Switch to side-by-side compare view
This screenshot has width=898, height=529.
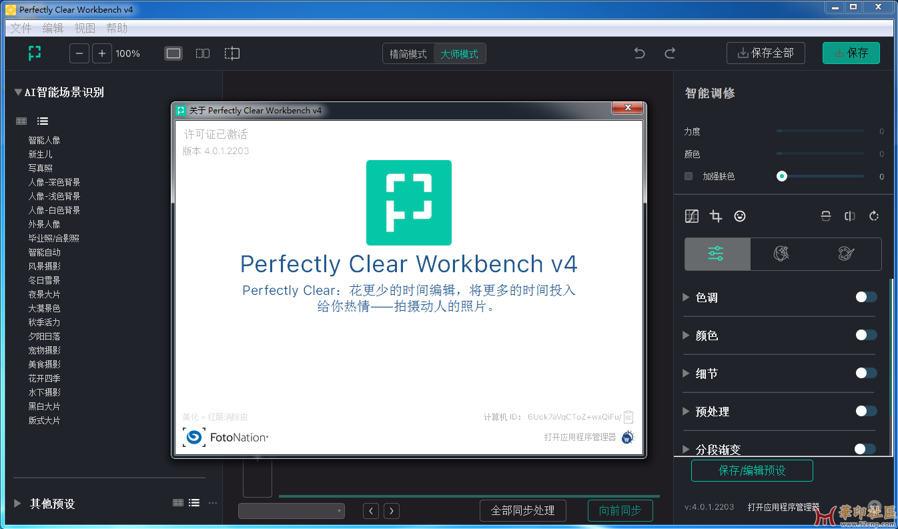point(203,53)
